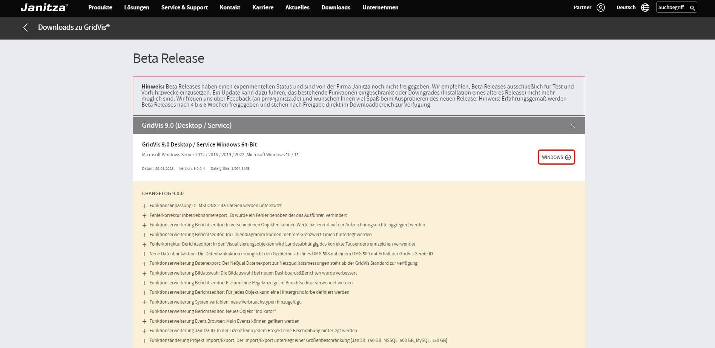Click the GridVis 9.0 (Desktop / Service) header
This screenshot has height=348, width=715.
coord(359,125)
